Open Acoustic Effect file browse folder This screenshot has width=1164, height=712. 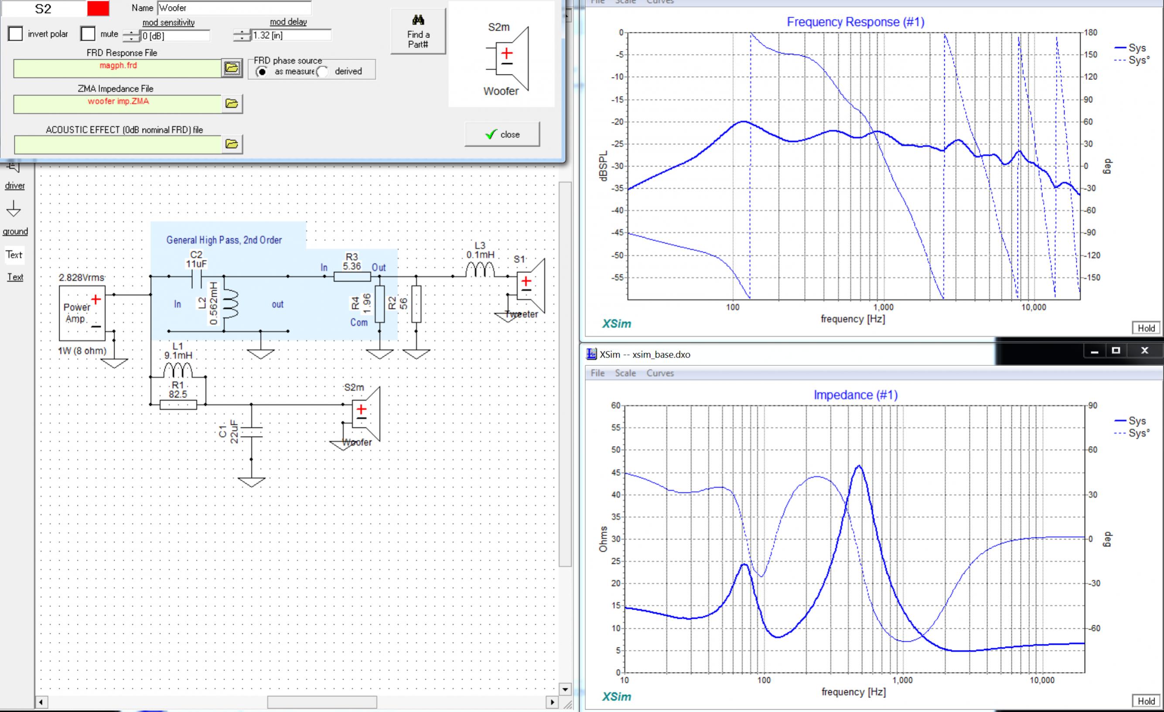[232, 144]
